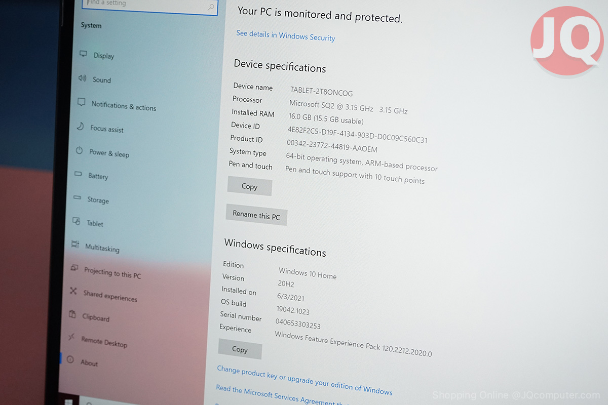608x405 pixels.
Task: Click system type value 64-bit operating system
Action: tap(362, 162)
